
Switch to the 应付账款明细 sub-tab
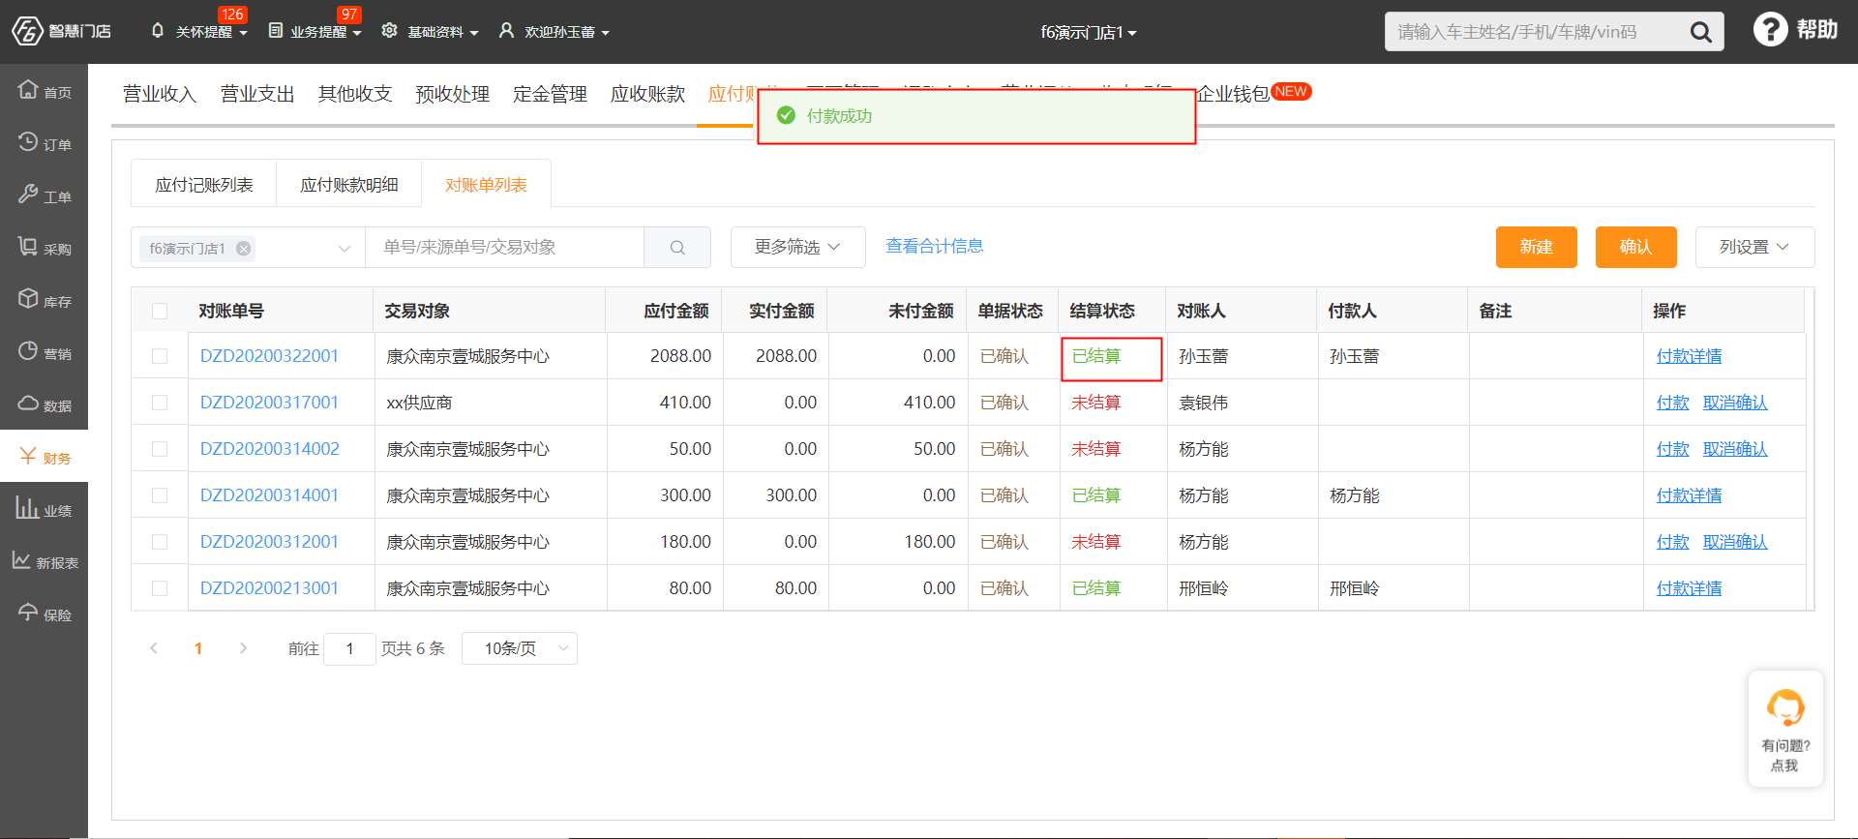[x=349, y=185]
